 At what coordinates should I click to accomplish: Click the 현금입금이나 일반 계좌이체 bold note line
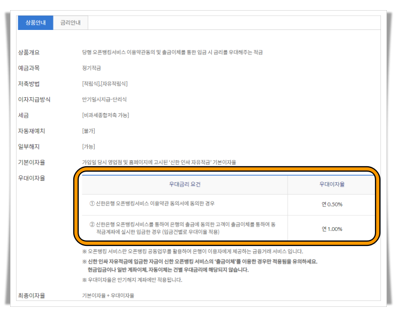[x=168, y=270]
